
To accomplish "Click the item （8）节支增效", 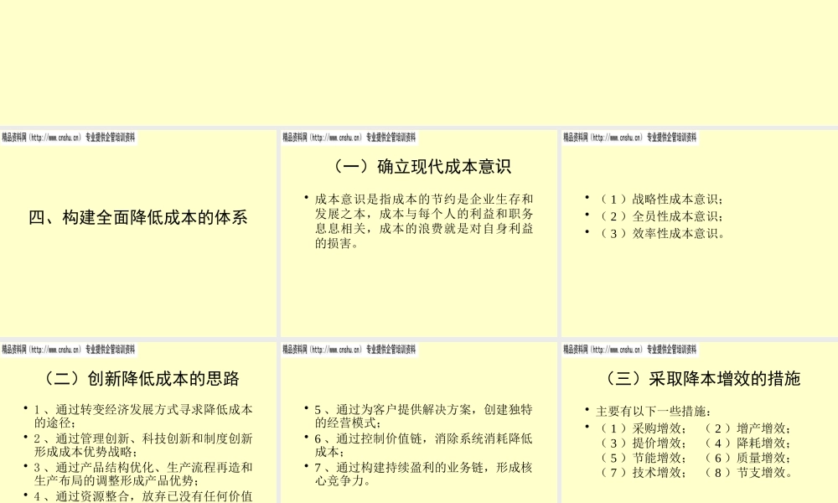I will click(x=747, y=473).
